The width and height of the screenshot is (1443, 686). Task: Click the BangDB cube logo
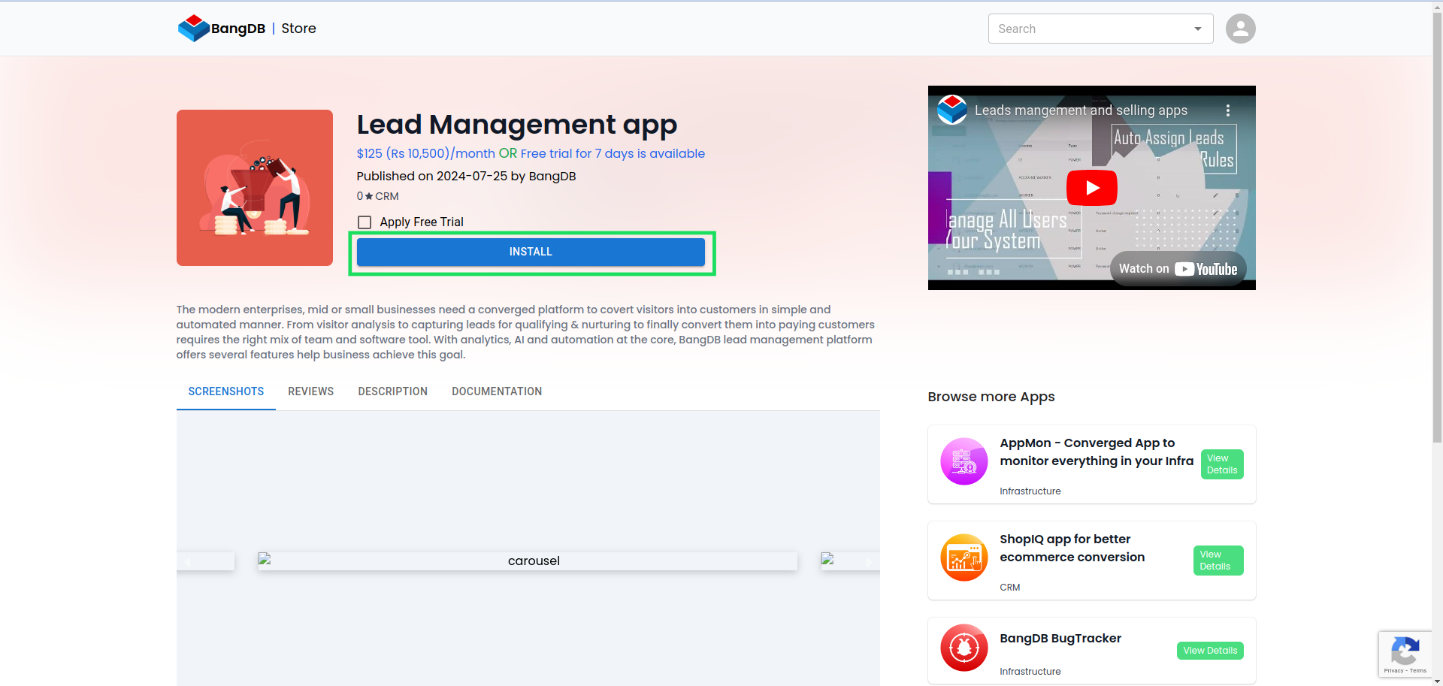(193, 28)
